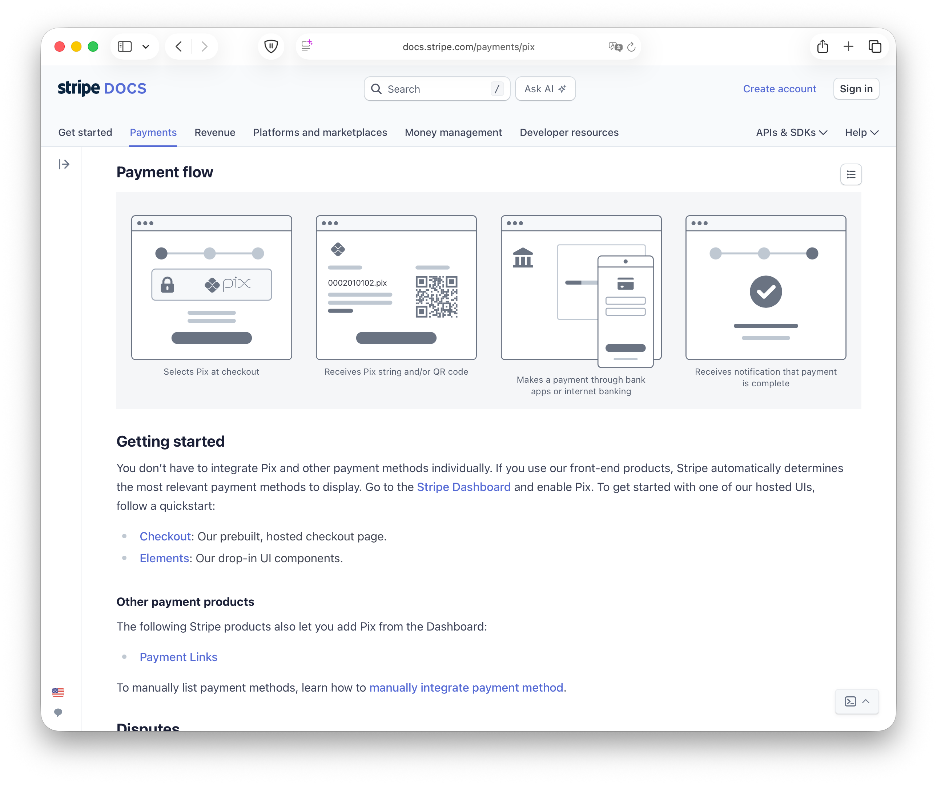Open the Payment Links link
Viewport: 937px width, 785px height.
pos(178,657)
